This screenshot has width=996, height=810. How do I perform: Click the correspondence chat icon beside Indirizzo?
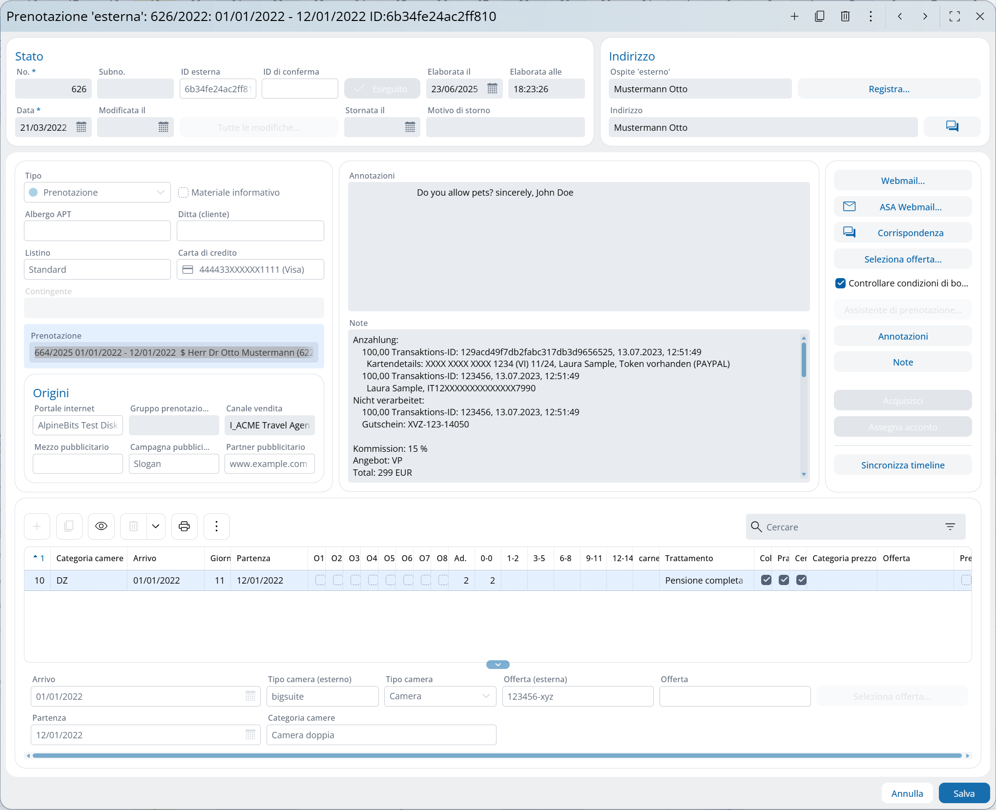point(952,127)
